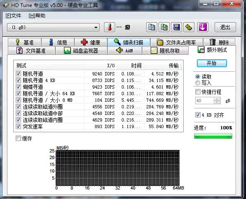Open the options wrench icon
The image size is (246, 199).
pos(189,27)
